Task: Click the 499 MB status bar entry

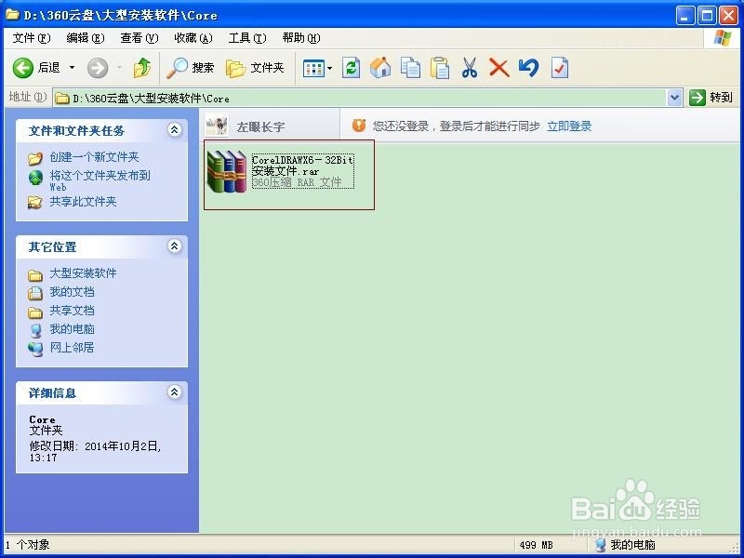Action: click(537, 545)
